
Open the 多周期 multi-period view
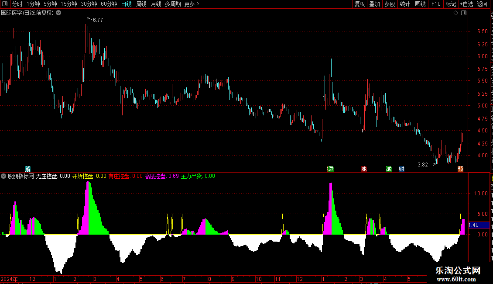tap(173, 4)
